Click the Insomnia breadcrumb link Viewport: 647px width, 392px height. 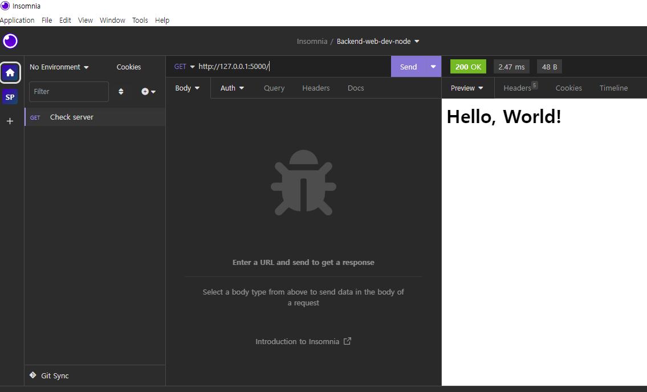312,41
